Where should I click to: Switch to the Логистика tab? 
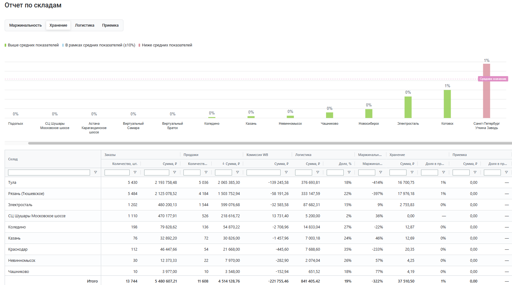[x=84, y=25]
